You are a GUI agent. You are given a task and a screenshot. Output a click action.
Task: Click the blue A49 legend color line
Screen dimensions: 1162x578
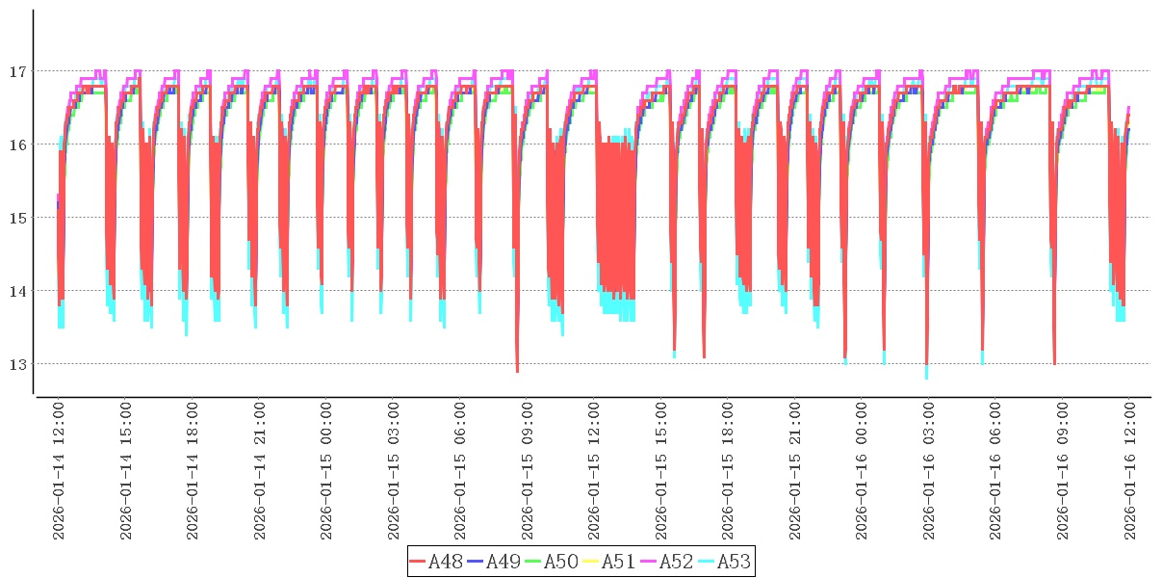(x=475, y=562)
